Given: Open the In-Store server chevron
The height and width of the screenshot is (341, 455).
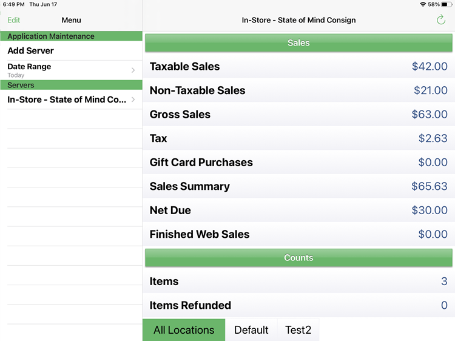Looking at the screenshot, I should point(133,100).
